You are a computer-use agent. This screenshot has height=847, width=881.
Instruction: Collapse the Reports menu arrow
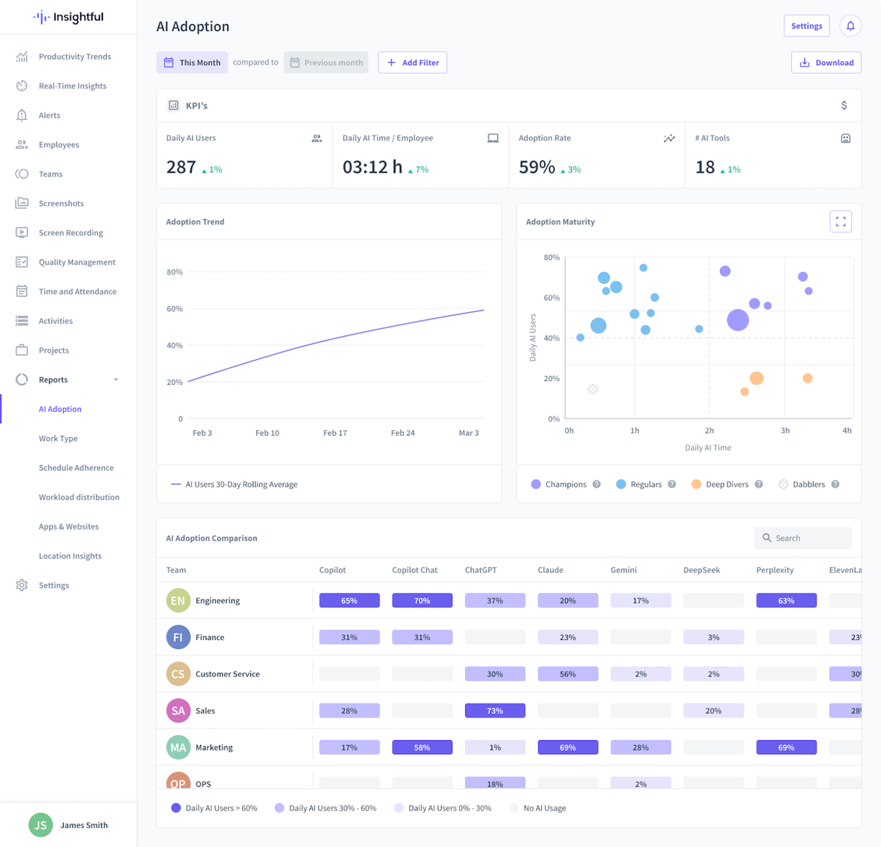[116, 380]
